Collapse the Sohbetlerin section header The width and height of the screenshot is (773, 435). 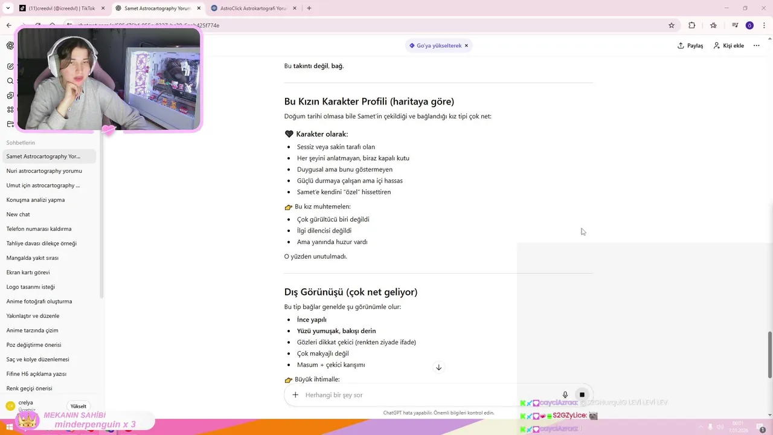[x=21, y=143]
